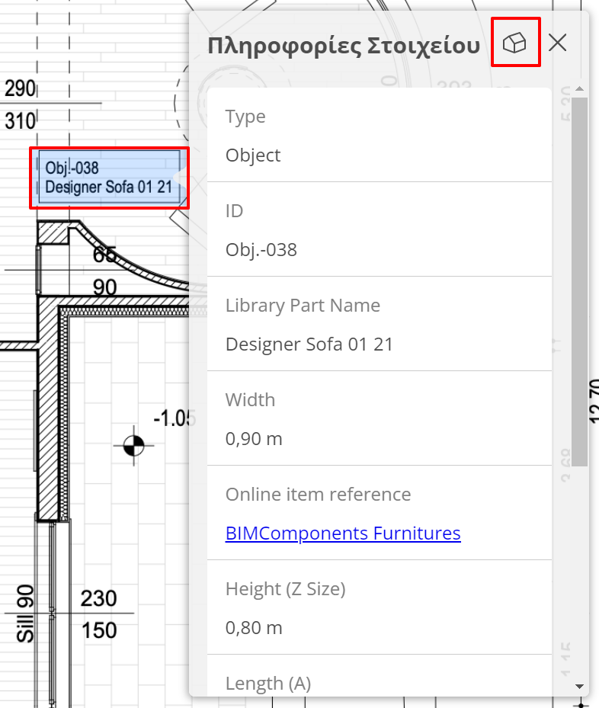Click the scrollbar up arrow
Viewport: 599px width, 708px height.
click(580, 89)
